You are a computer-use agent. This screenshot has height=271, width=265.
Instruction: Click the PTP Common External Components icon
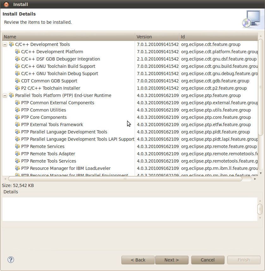click(x=17, y=103)
